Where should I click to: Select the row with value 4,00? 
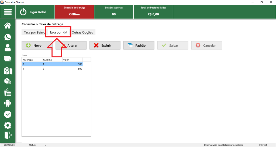[52, 69]
